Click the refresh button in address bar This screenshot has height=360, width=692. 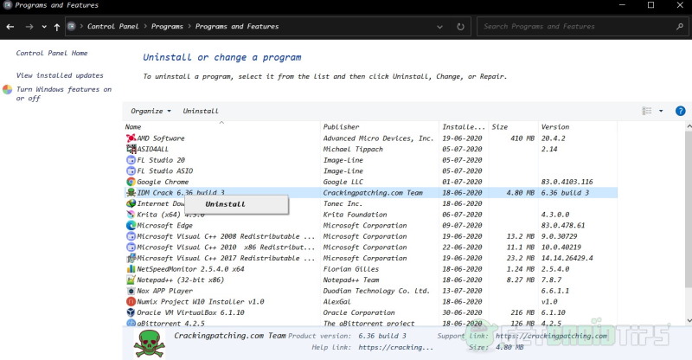click(460, 27)
